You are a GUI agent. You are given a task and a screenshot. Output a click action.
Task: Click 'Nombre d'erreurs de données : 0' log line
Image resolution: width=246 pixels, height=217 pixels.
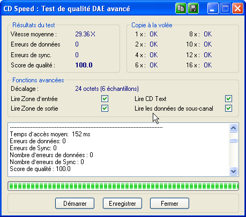[51, 155]
